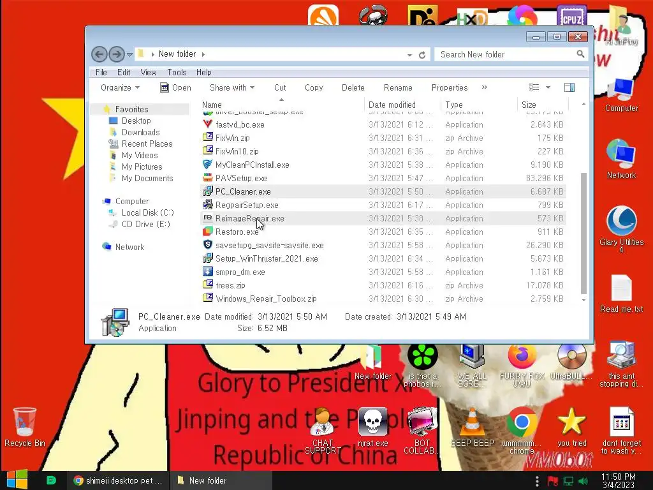Click Cut in the toolbar
The width and height of the screenshot is (653, 490).
coord(280,87)
